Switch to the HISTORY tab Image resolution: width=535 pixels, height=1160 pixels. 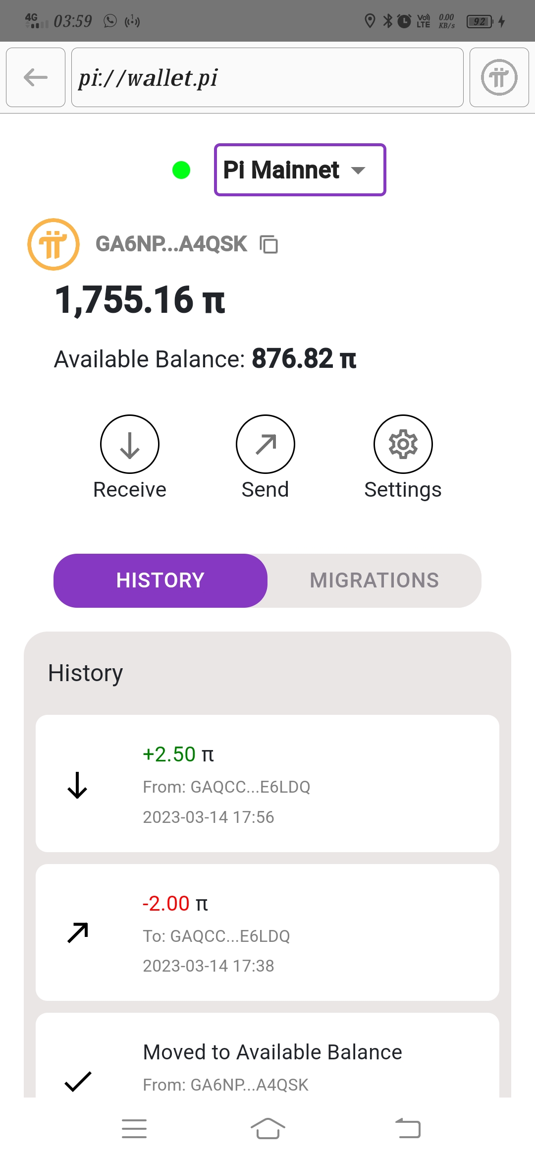tap(160, 580)
